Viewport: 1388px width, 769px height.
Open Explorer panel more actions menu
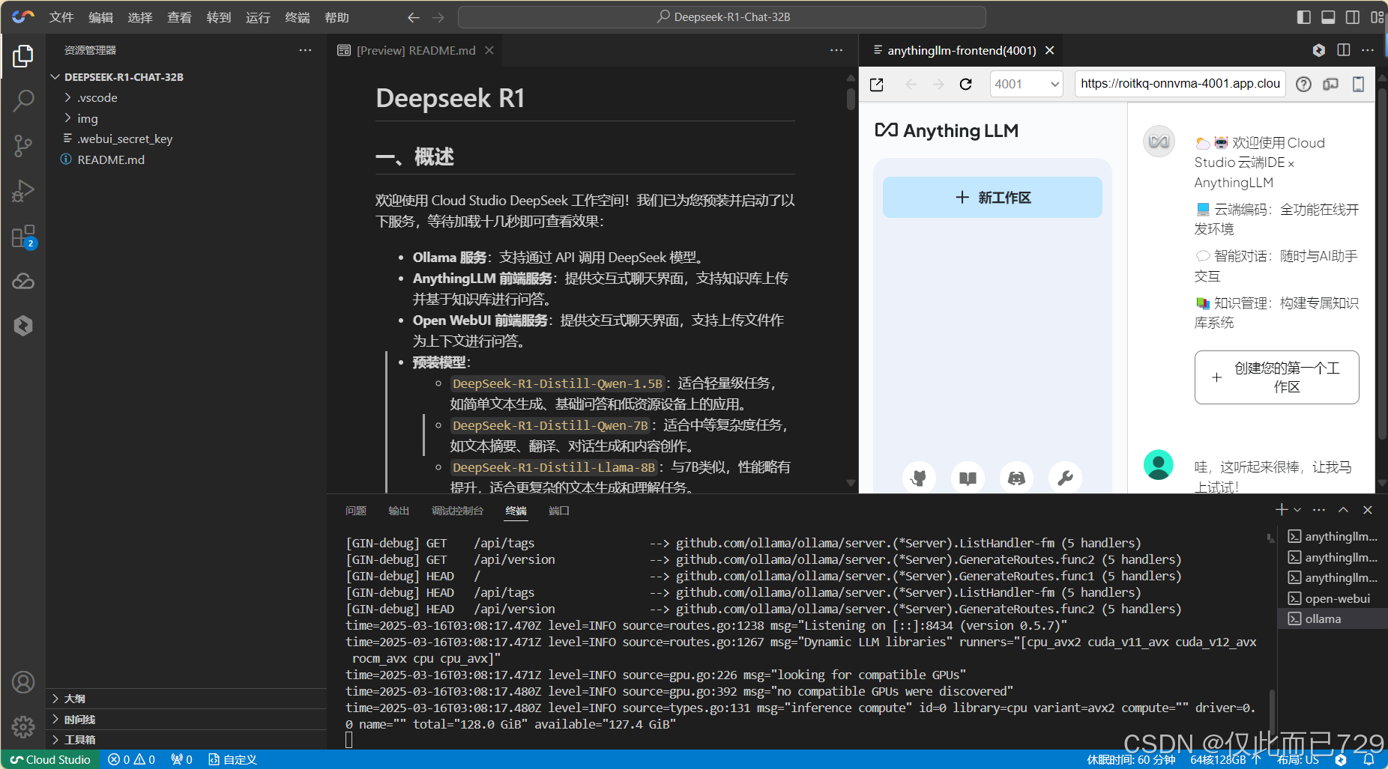305,50
